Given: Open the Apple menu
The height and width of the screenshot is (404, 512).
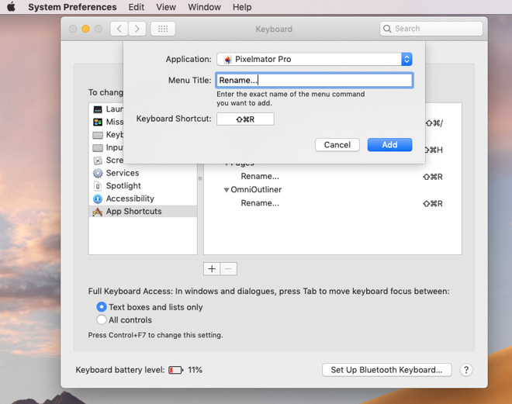Looking at the screenshot, I should (x=11, y=7).
